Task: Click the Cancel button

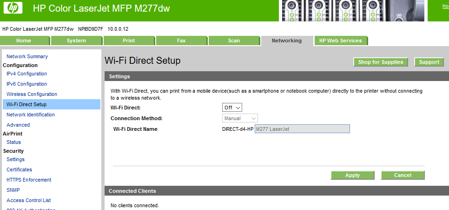Action: pyautogui.click(x=403, y=175)
